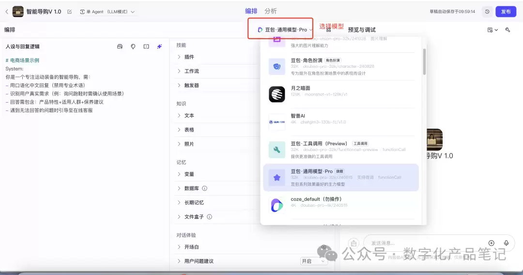Open the draft history clock icon
This screenshot has height=275, width=523.
click(487, 12)
